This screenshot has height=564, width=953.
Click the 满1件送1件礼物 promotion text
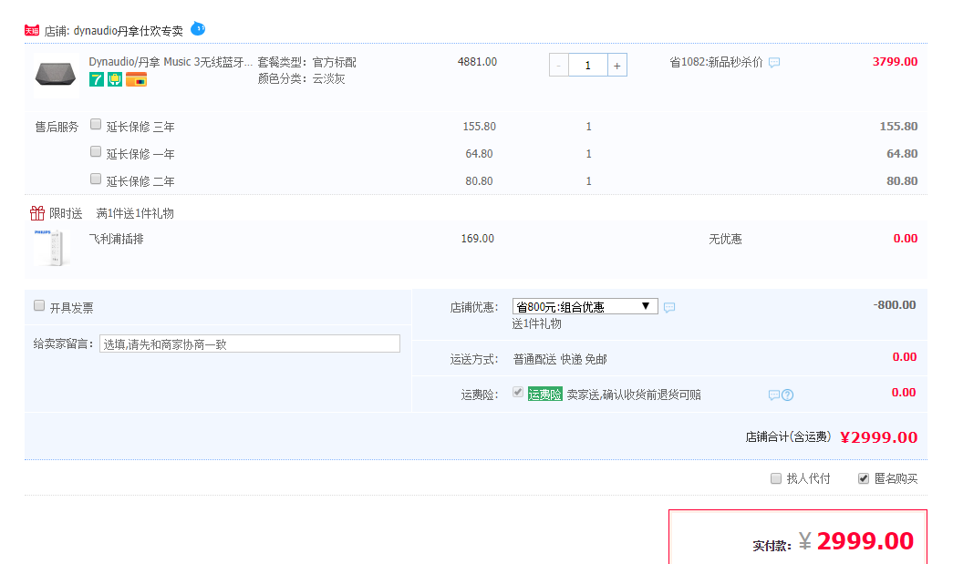(x=135, y=214)
